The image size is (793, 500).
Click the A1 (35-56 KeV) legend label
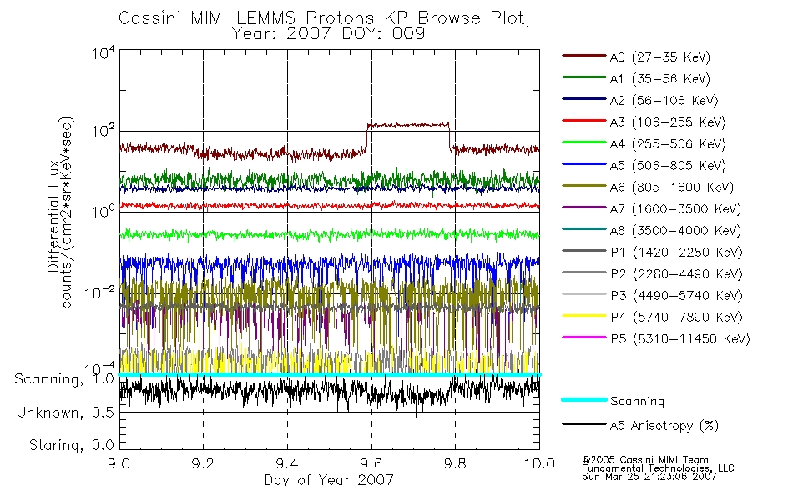click(x=659, y=79)
